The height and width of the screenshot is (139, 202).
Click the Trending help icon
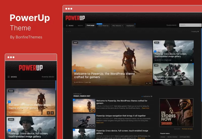pos(198,31)
